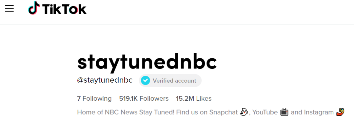This screenshot has height=122, width=354.
Task: Click the word Instagram in the bio
Action: 319,112
